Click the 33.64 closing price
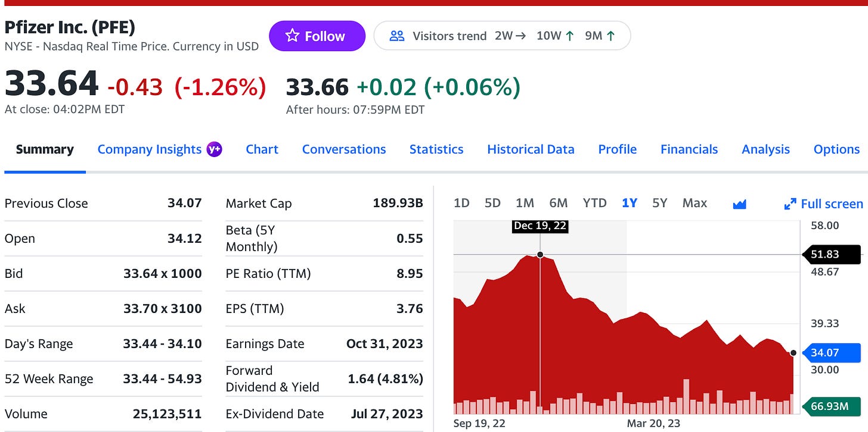The width and height of the screenshot is (868, 432). coord(51,83)
